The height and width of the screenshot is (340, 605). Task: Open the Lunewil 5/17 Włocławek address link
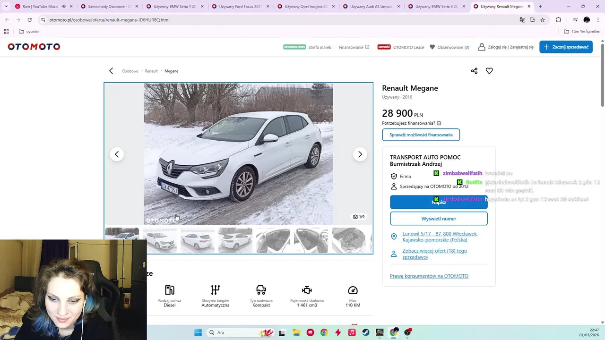[x=440, y=237]
